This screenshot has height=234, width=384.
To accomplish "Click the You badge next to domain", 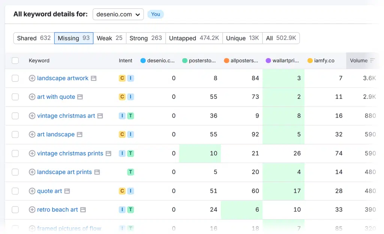I will 156,14.
